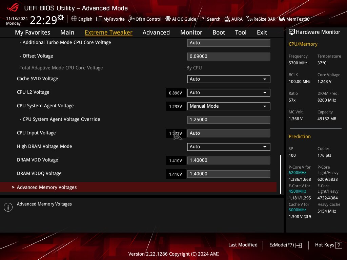The height and width of the screenshot is (260, 347).
Task: Click the High DRAM Voltage Mode label
Action: [x=44, y=146]
